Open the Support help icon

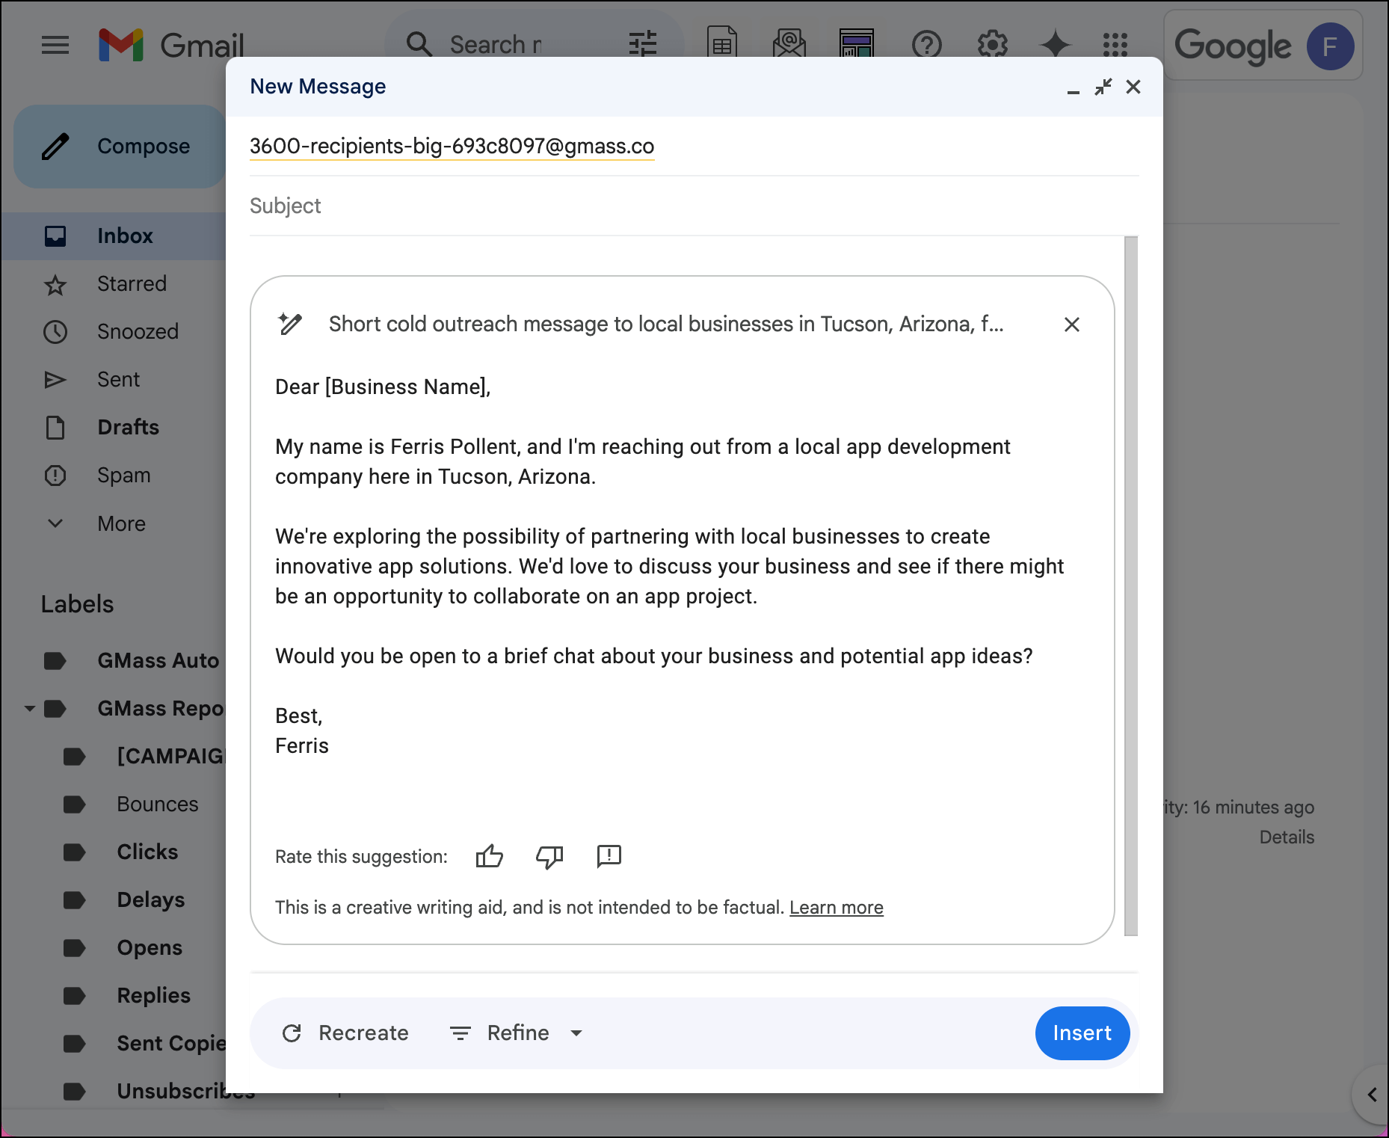(927, 45)
